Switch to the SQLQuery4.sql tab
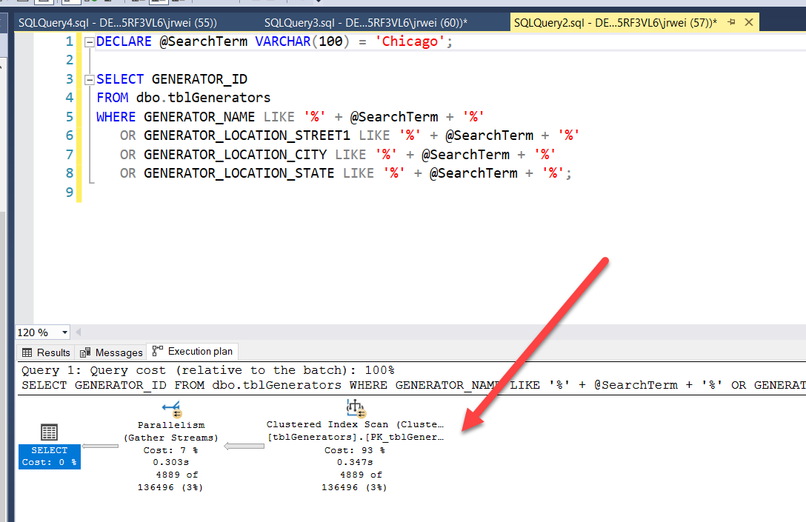Image resolution: width=806 pixels, height=522 pixels. 118,23
